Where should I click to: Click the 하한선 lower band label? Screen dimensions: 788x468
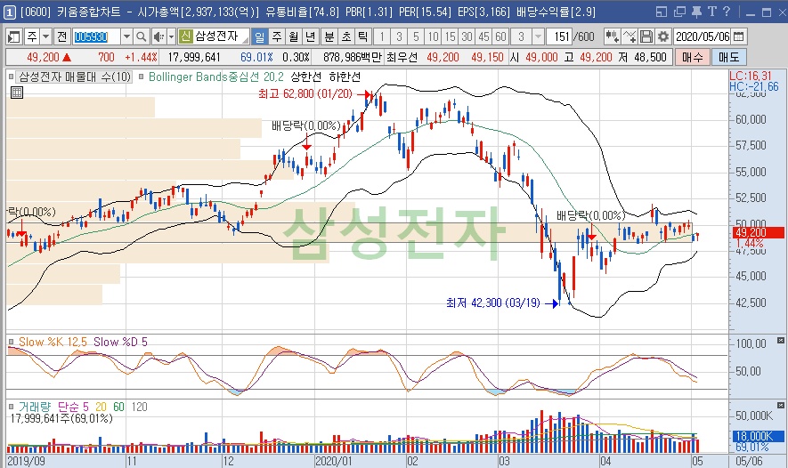click(x=345, y=77)
